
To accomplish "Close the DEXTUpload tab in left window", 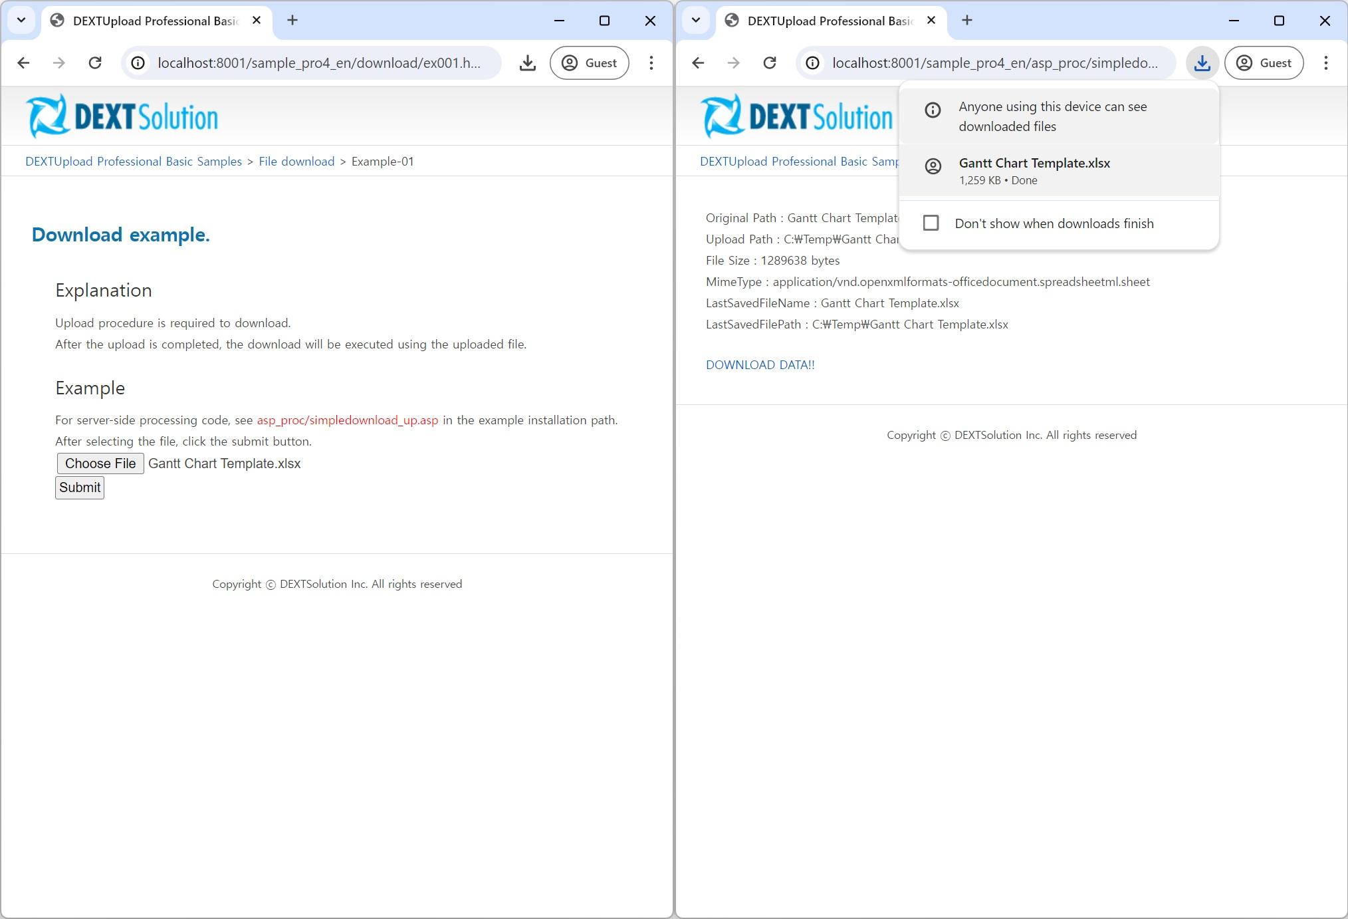I will tap(257, 21).
